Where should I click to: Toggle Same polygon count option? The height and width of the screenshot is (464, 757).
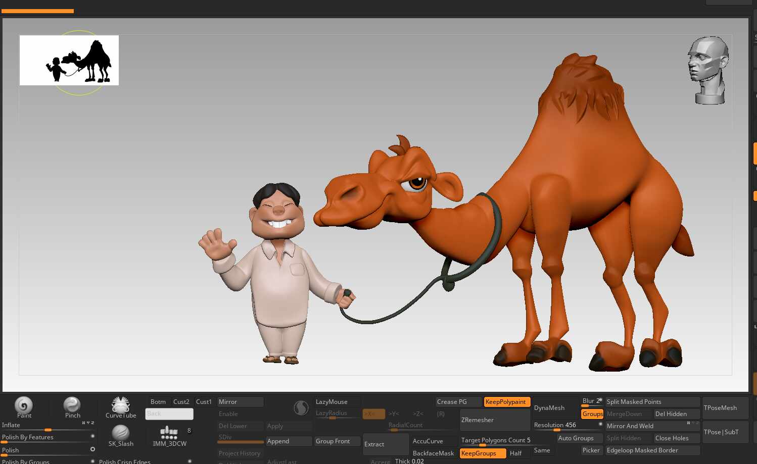click(x=542, y=450)
